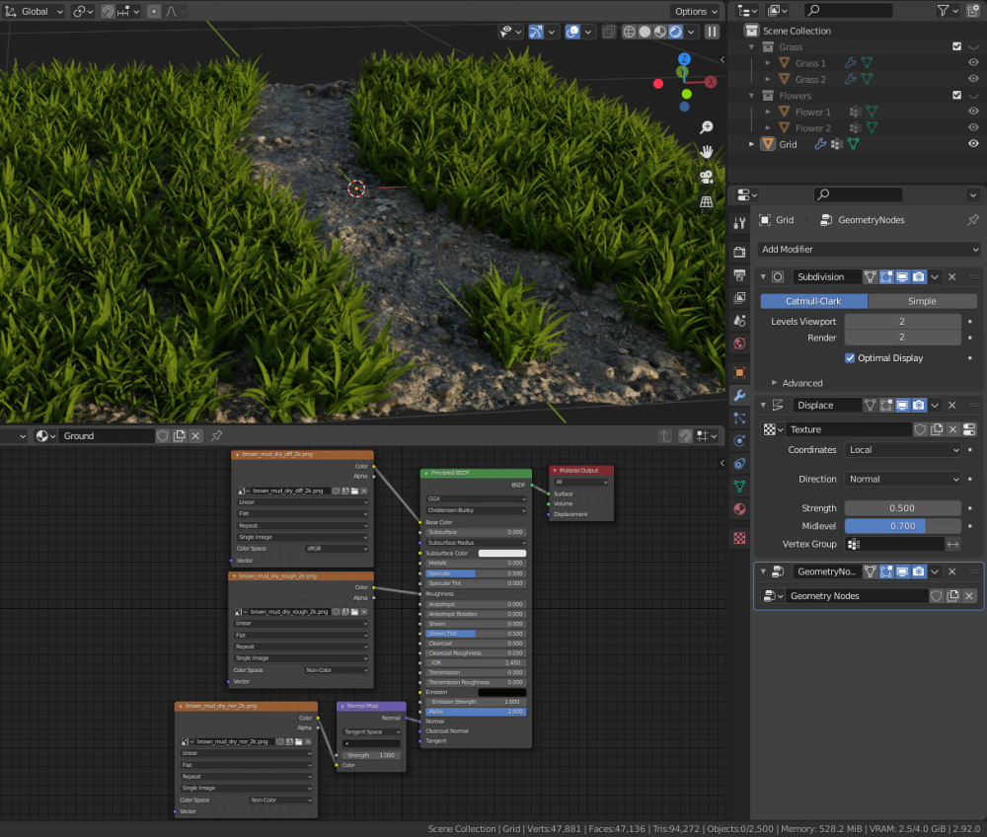987x837 pixels.
Task: Open the viewport Options menu
Action: [x=696, y=11]
